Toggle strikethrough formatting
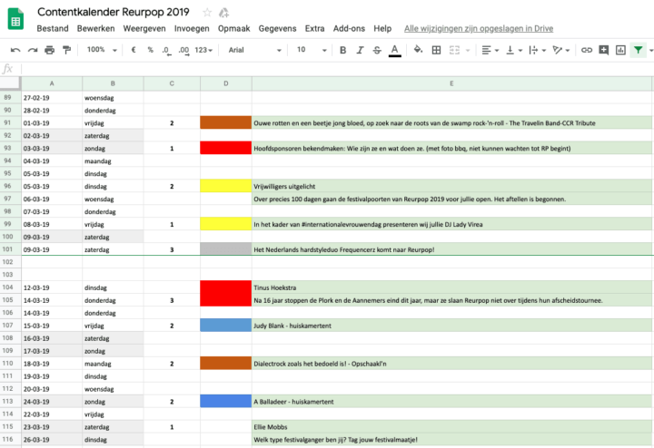 tap(377, 50)
